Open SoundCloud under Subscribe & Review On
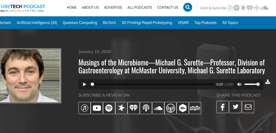This screenshot has width=276, height=133. [x=158, y=108]
